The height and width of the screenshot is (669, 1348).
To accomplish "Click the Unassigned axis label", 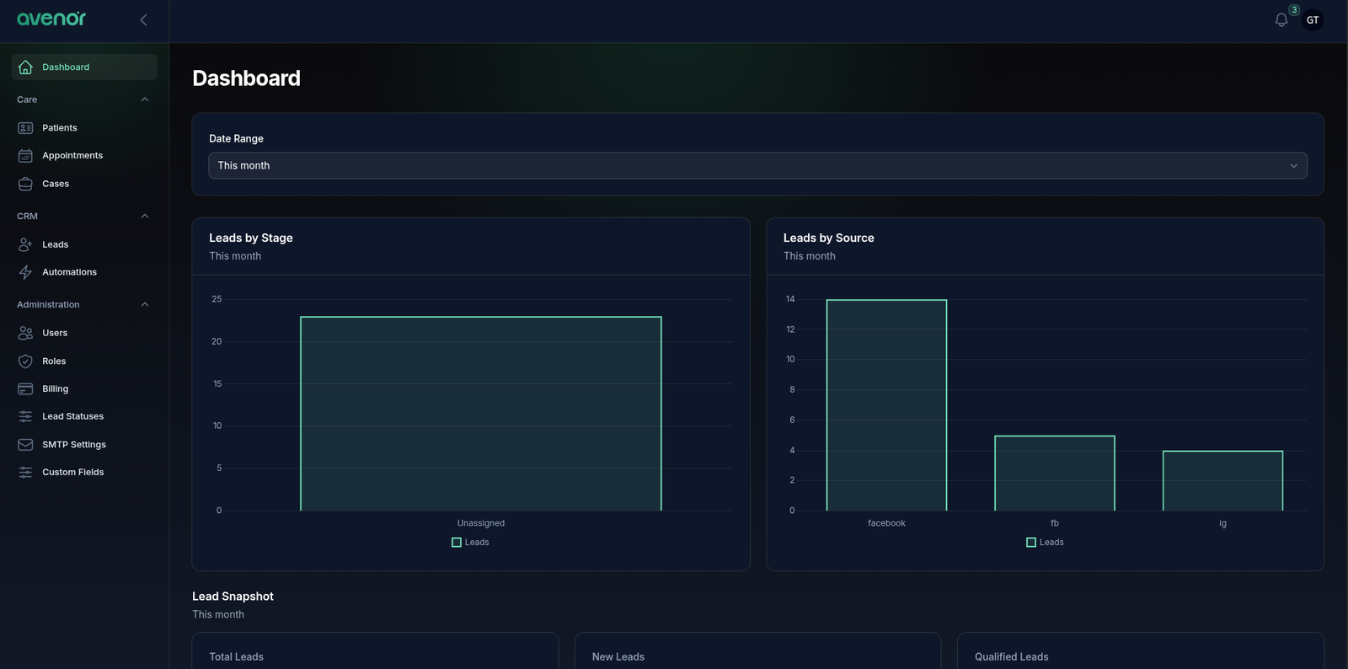I will (481, 523).
